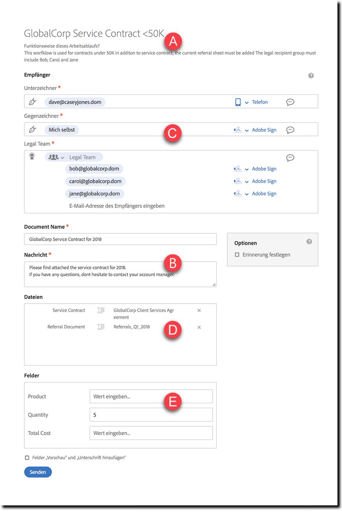Open private message icon for Gegenzeichner row
The image size is (342, 512).
290,130
